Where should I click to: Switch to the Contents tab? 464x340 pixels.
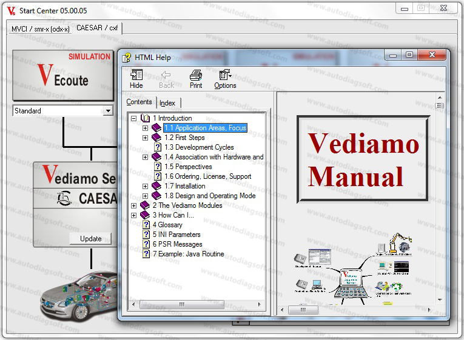tap(139, 102)
